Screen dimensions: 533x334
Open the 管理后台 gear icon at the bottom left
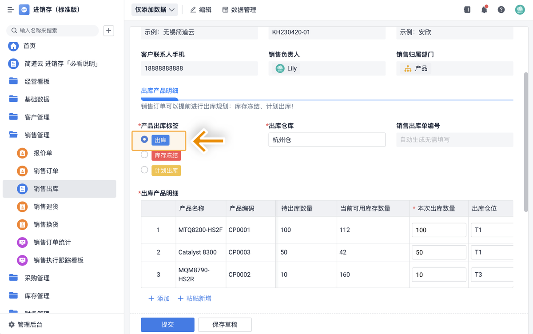[x=12, y=325]
